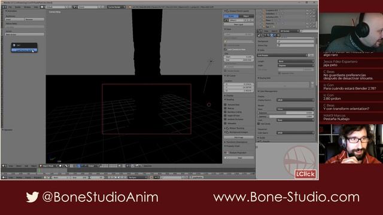
Task: Toggle Lock Camera to View checkbox
Action: click(x=226, y=49)
